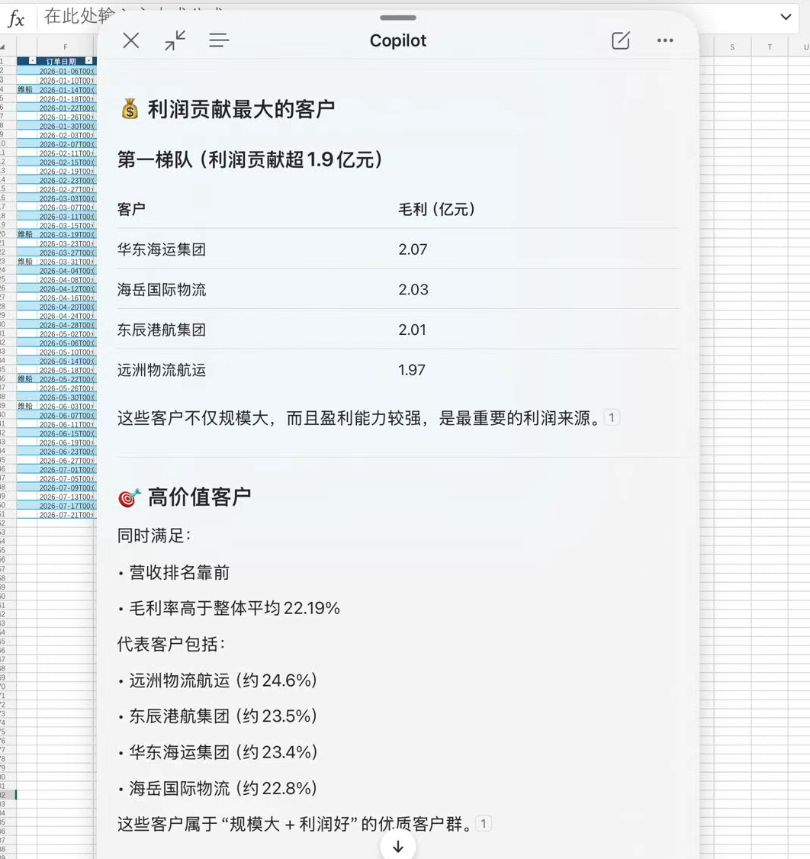
Task: Click table header 客户
Action: coord(131,209)
